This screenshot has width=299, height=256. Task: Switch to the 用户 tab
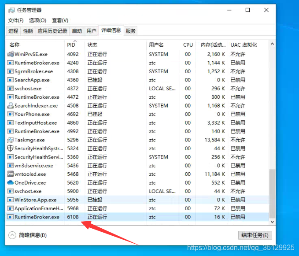click(91, 31)
